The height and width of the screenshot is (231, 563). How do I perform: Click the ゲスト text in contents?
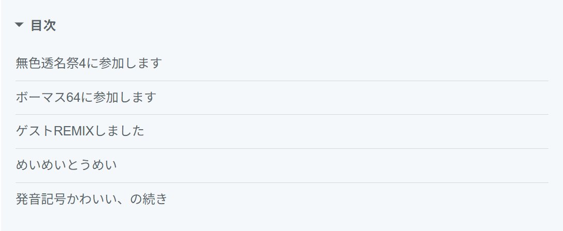(35, 131)
